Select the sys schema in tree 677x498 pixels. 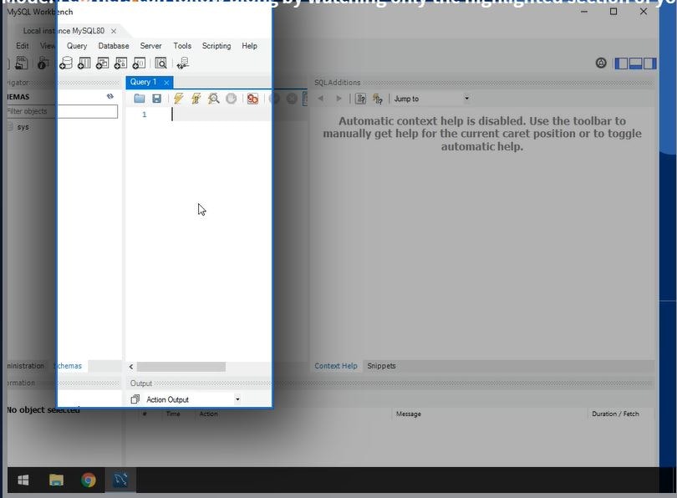23,127
